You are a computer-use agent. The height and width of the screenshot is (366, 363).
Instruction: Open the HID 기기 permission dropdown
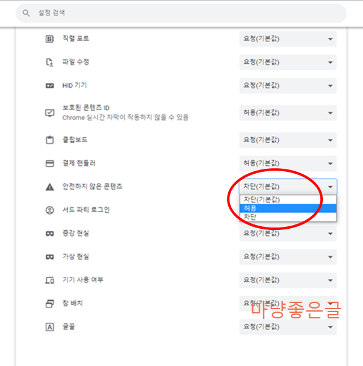(x=288, y=86)
